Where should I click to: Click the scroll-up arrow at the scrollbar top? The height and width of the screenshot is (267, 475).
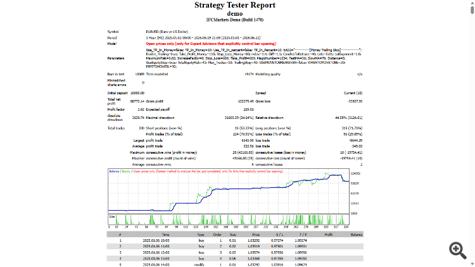[472, 2]
